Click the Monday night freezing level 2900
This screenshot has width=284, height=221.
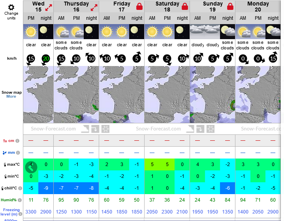273,212
